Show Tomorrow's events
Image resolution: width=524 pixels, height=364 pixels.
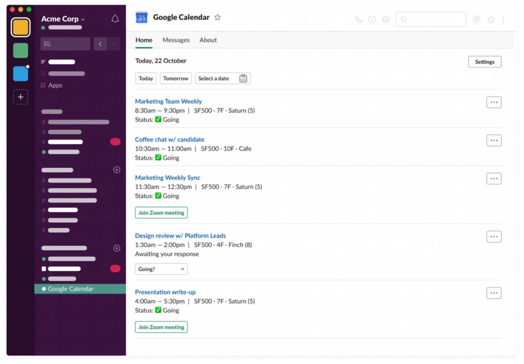(x=176, y=78)
